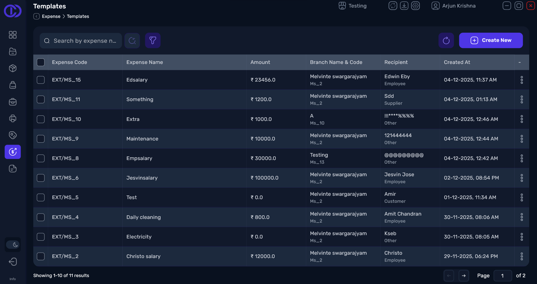Click the logout icon in sidebar
The width and height of the screenshot is (537, 284).
pyautogui.click(x=13, y=262)
